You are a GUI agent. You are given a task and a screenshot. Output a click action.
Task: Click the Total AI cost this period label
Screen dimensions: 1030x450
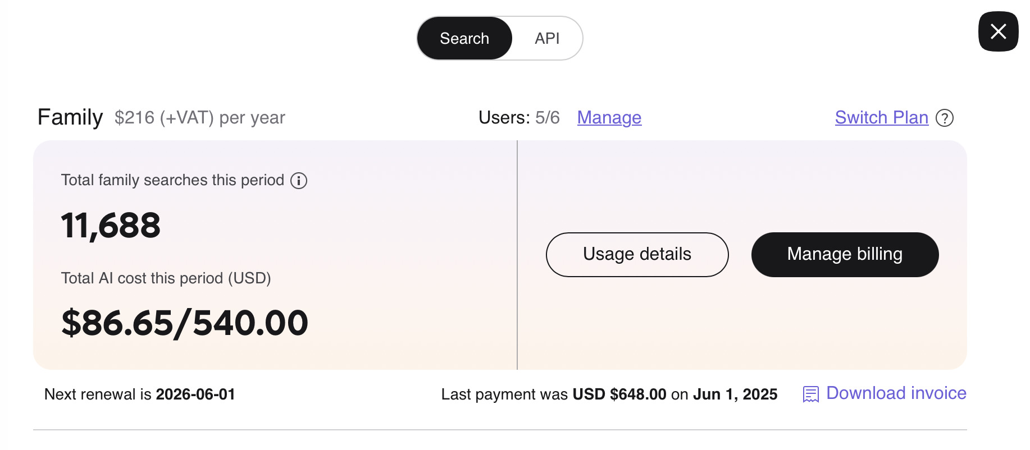(x=166, y=278)
